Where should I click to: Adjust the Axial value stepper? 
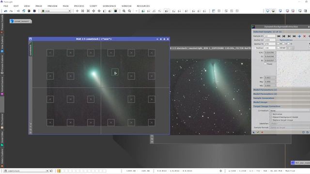point(293,48)
